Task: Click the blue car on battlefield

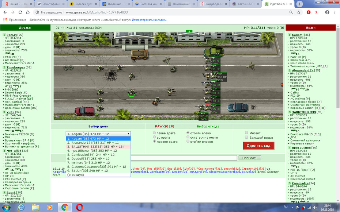Action: tap(238, 107)
